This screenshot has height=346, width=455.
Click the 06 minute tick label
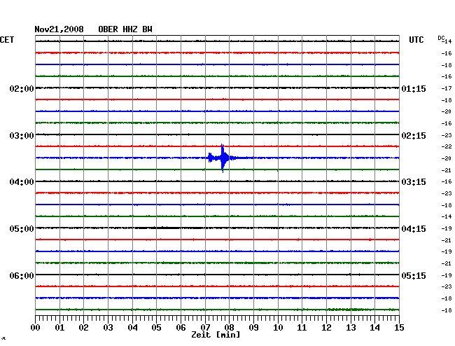pyautogui.click(x=181, y=328)
